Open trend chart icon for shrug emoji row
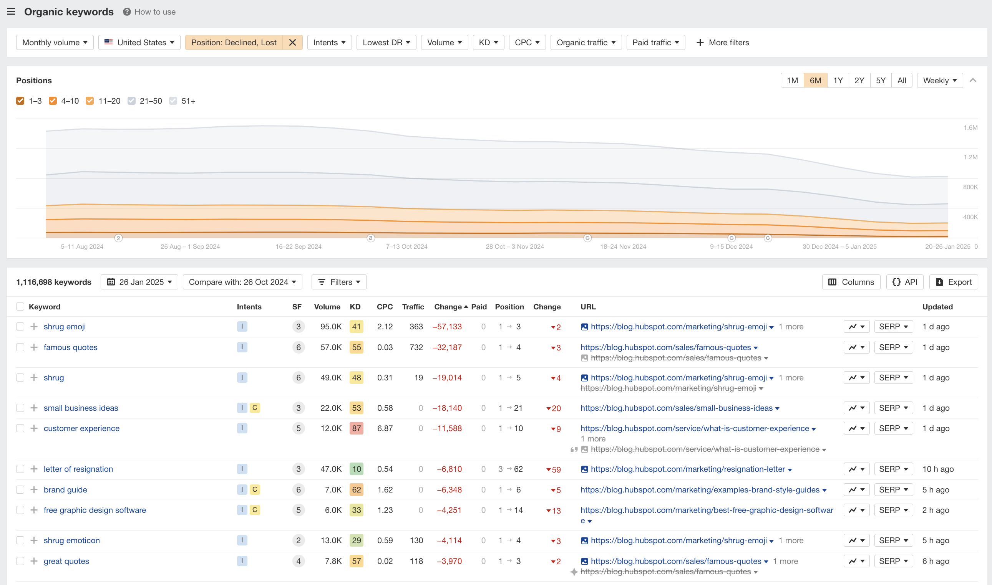 (x=856, y=327)
